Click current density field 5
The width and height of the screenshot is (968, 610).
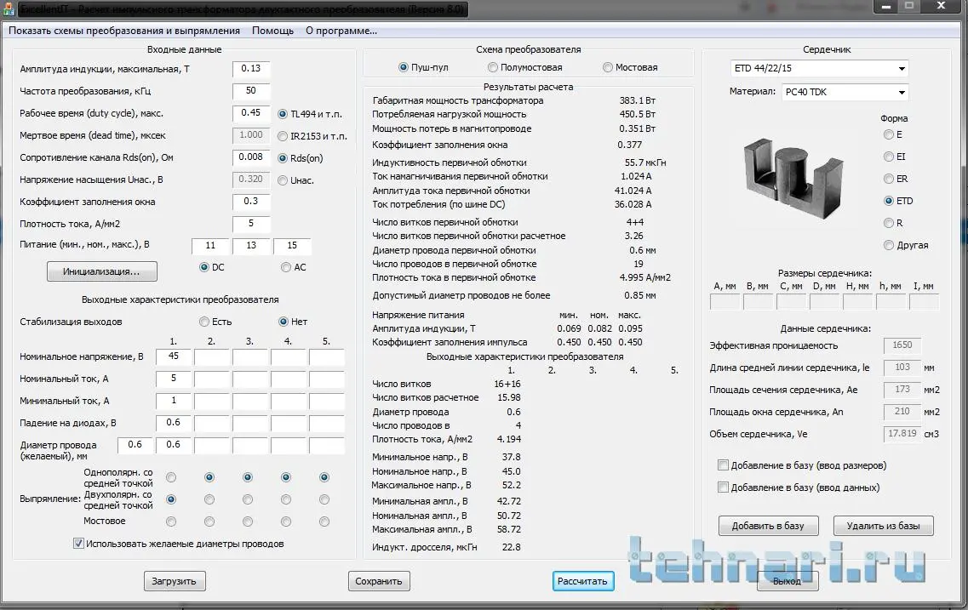click(x=251, y=223)
